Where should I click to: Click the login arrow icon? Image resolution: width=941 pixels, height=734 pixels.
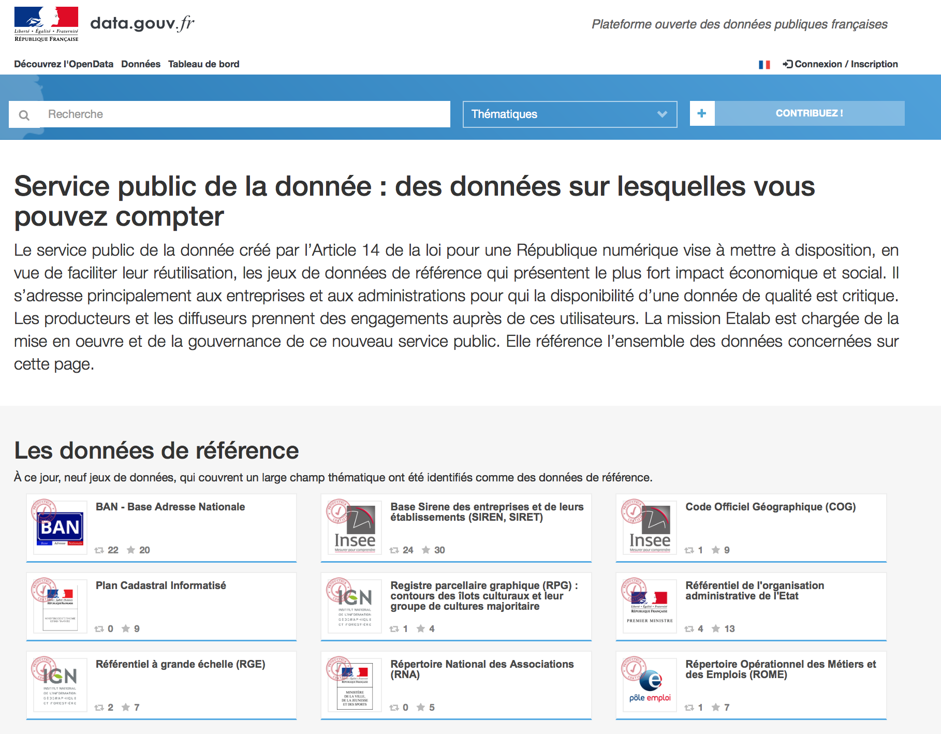[x=788, y=64]
